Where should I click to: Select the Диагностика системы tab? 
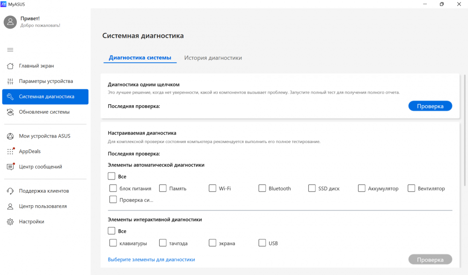point(140,58)
